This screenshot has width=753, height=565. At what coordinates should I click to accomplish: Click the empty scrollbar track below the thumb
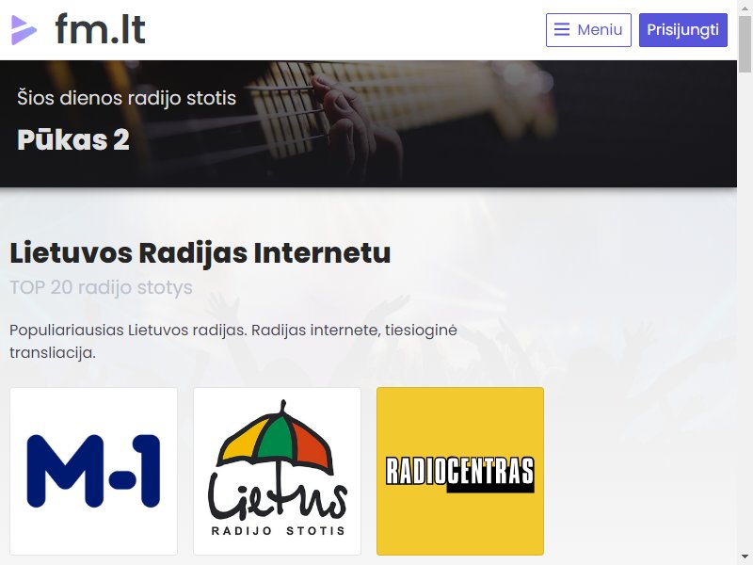pyautogui.click(x=745, y=313)
